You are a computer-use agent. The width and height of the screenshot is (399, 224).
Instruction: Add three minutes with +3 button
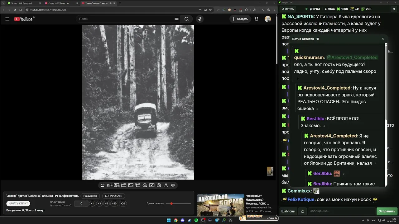coord(99,203)
